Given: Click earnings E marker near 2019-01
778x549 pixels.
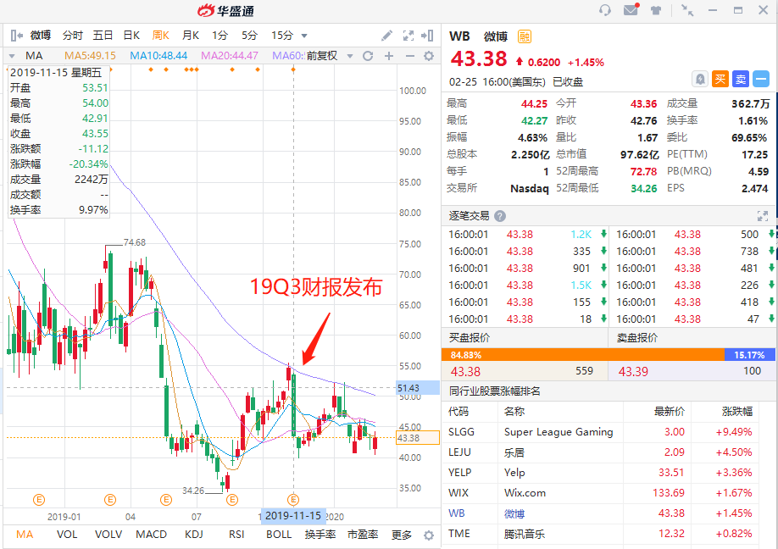Looking at the screenshot, I should point(39,499).
